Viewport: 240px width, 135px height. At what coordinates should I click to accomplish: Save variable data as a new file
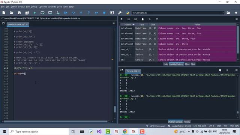[135, 19]
